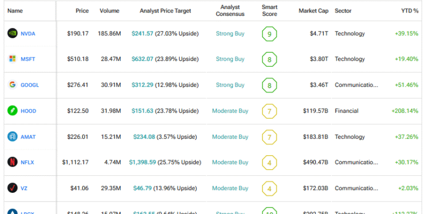Image resolution: width=429 pixels, height=214 pixels.
Task: Click HOOD's Moderate Buy consensus
Action: click(230, 111)
